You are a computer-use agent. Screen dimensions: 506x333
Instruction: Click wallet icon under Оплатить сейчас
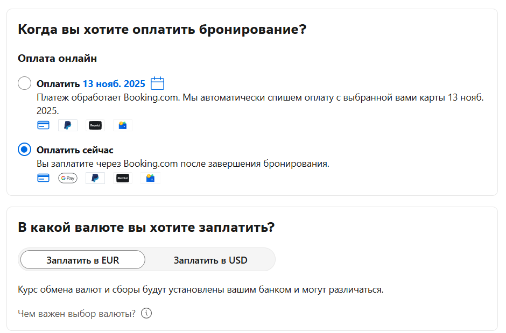pos(150,178)
